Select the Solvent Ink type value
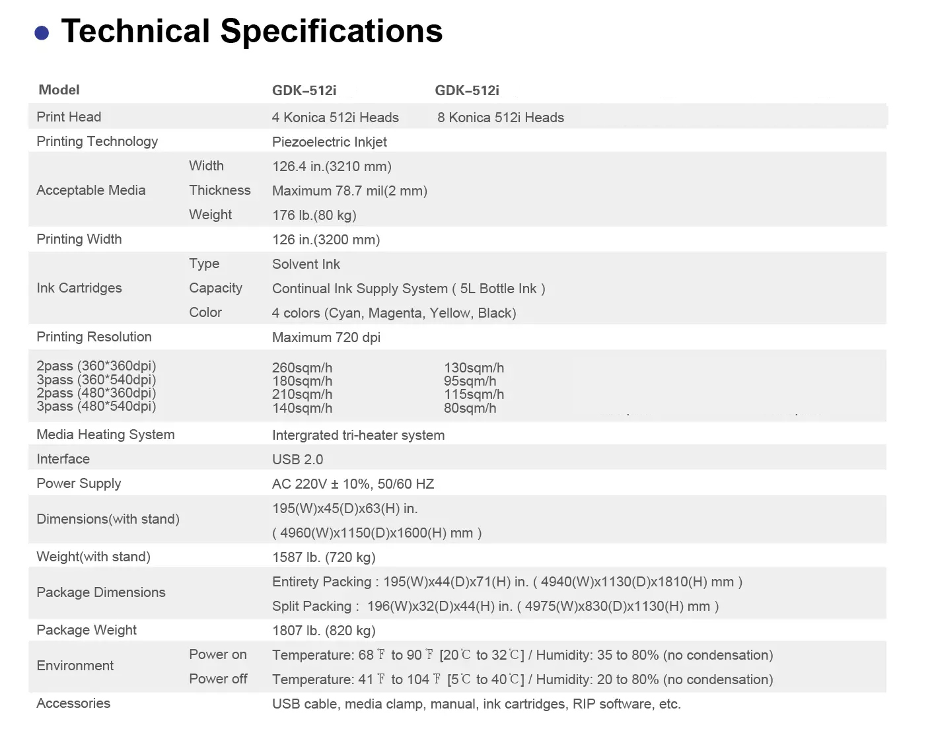 tap(306, 264)
